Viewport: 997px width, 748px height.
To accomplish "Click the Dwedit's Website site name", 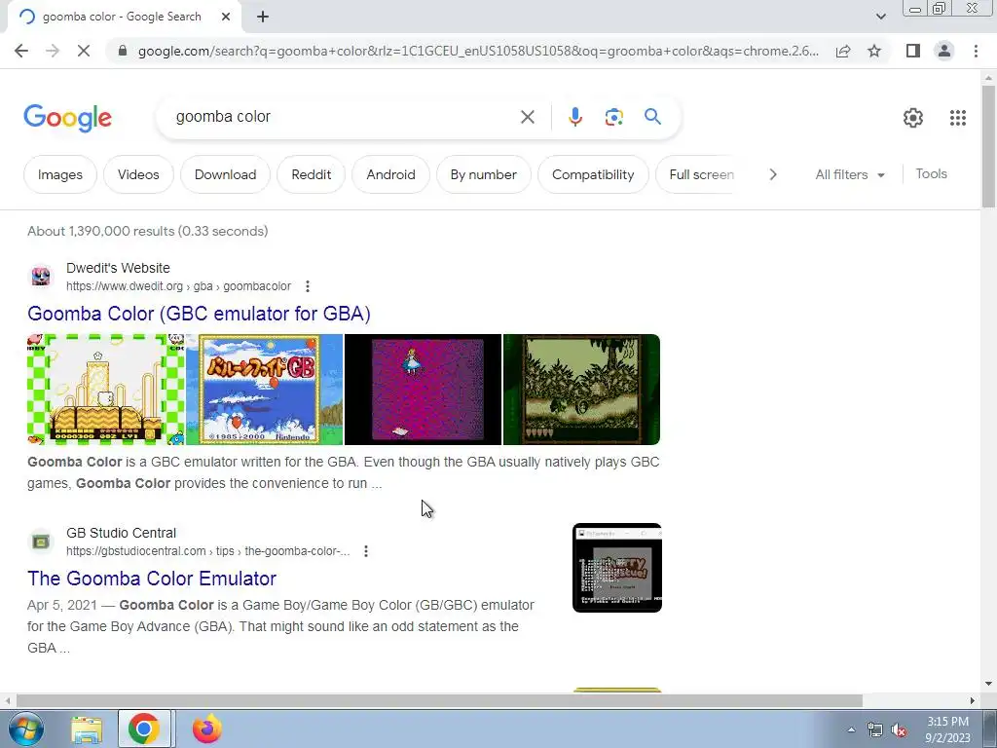I will 118,268.
